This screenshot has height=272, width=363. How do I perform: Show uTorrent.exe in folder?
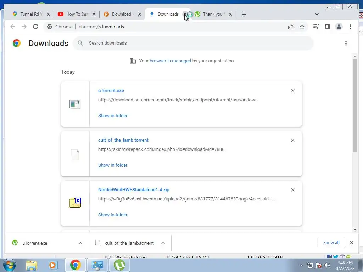pyautogui.click(x=113, y=116)
